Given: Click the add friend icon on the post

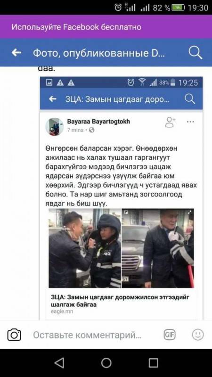Looking at the screenshot, I should [x=171, y=122].
